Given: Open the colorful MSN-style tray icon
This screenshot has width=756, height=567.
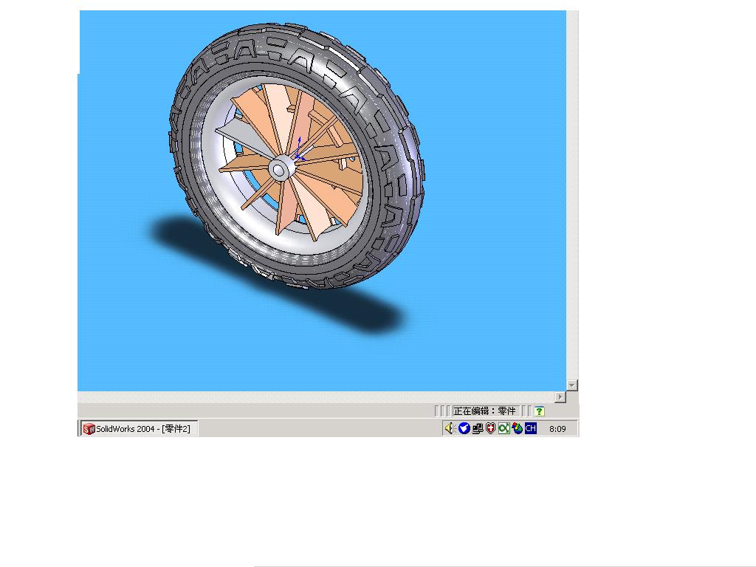Looking at the screenshot, I should tap(518, 428).
